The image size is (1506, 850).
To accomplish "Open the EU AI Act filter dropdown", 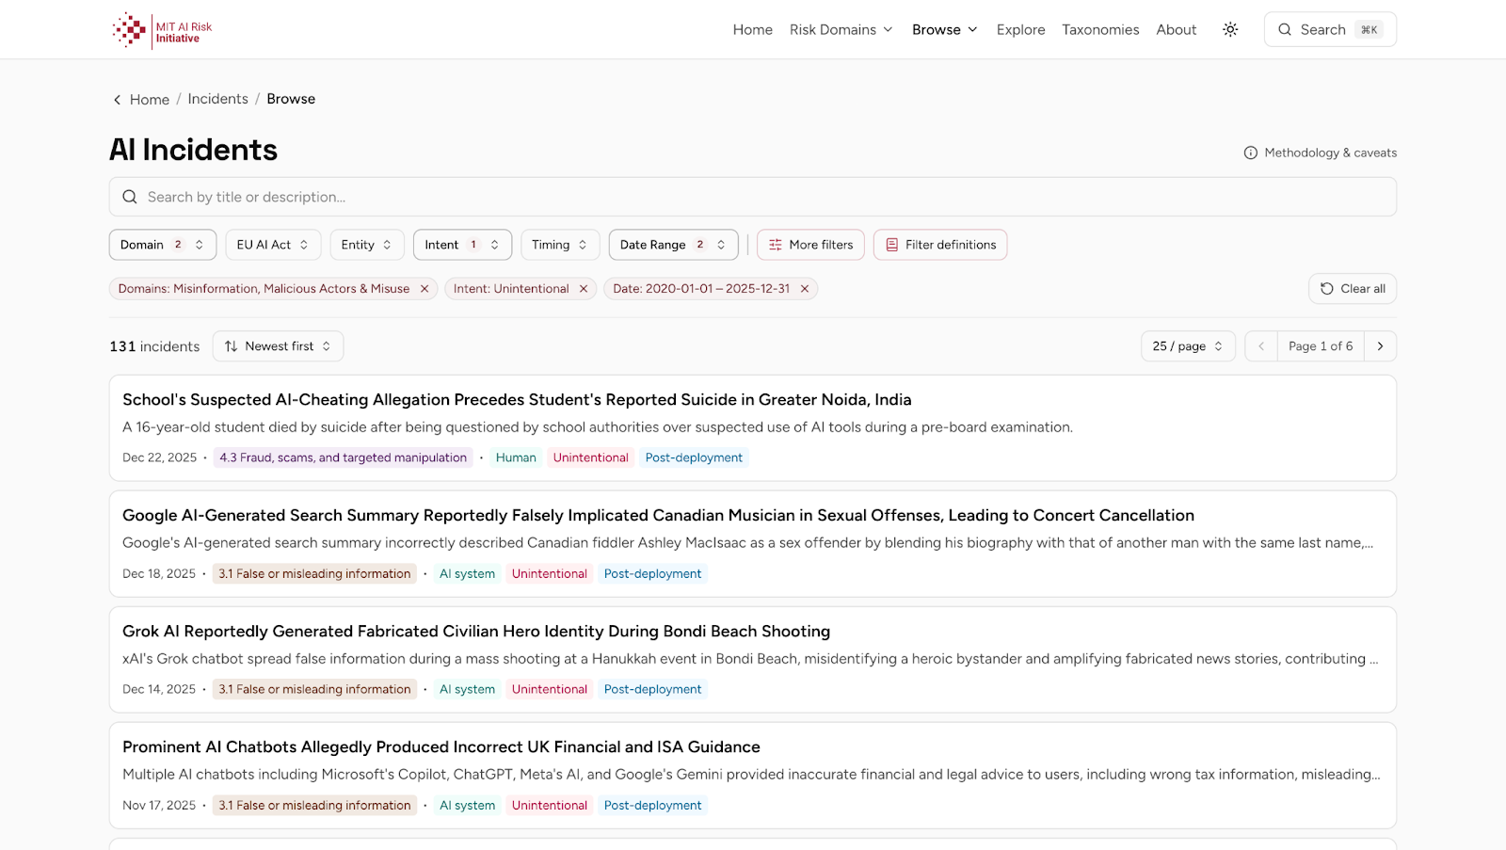I will coord(273,245).
